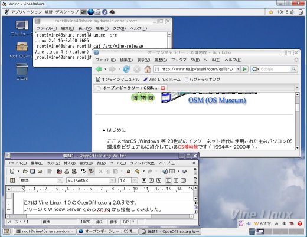The image size is (307, 237).
Task: Open the ブックマーク(B) menu in browser
Action: click(x=185, y=60)
